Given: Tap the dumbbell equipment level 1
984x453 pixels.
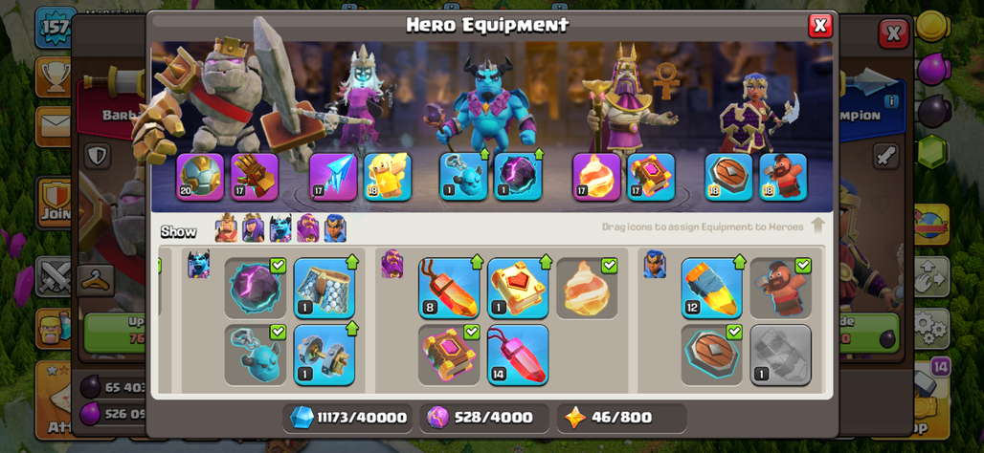Looking at the screenshot, I should tap(324, 355).
